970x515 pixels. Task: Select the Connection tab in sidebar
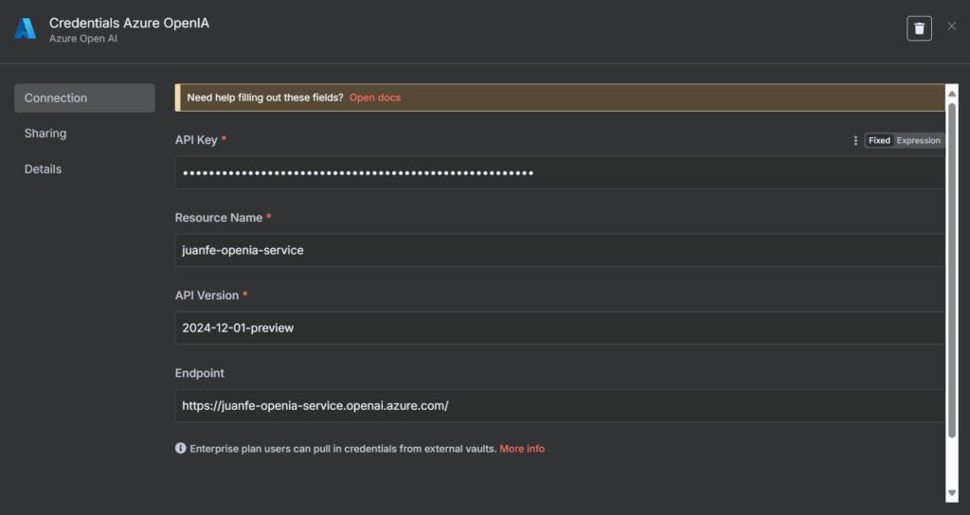pos(84,98)
